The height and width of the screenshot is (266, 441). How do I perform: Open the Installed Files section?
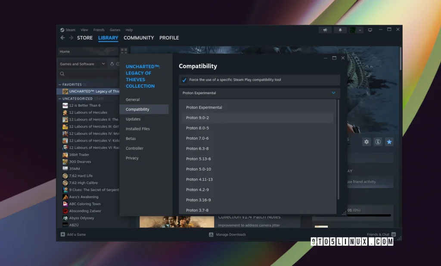click(144, 129)
